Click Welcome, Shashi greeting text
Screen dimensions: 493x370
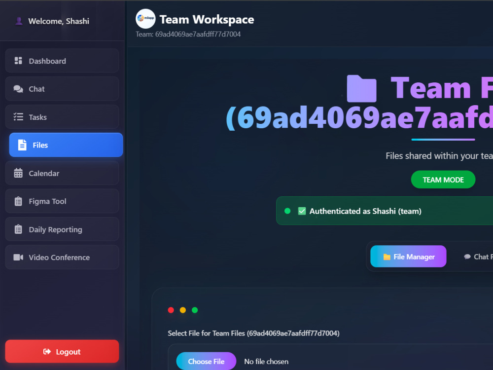click(x=59, y=21)
